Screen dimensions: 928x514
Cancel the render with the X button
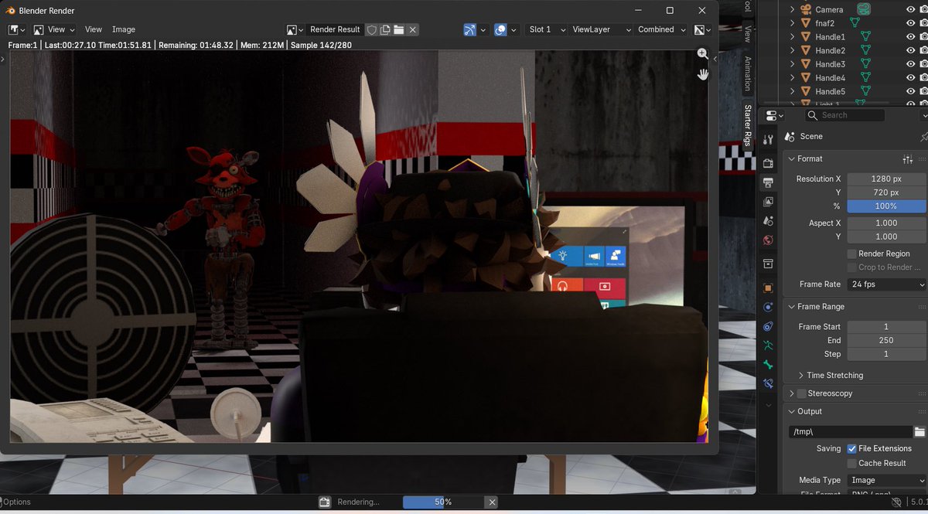491,502
